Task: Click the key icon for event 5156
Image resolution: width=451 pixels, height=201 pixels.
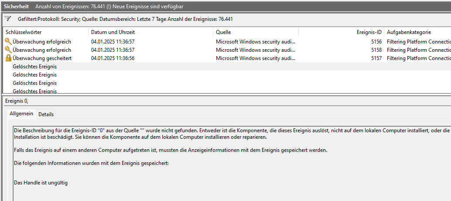Action: pos(8,42)
